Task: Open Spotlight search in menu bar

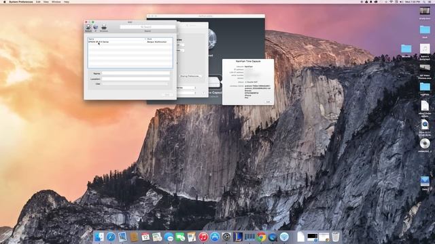Action: pos(425,1)
